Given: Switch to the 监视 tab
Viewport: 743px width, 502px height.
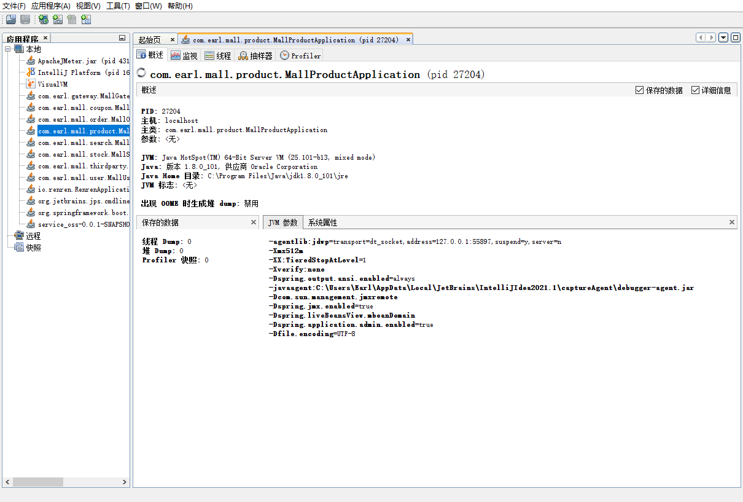Looking at the screenshot, I should tap(184, 55).
